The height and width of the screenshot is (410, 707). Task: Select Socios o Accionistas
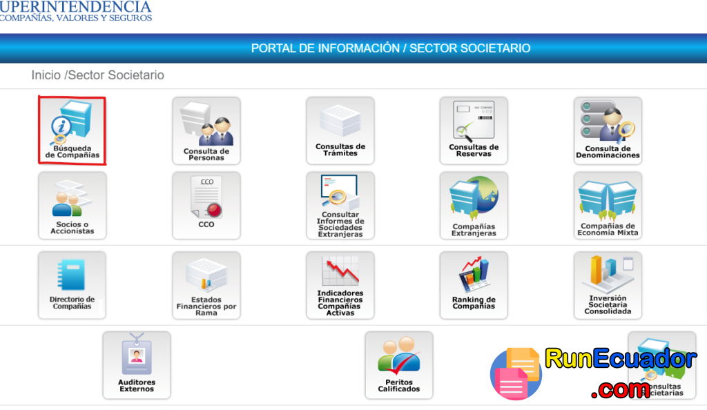pyautogui.click(x=72, y=205)
